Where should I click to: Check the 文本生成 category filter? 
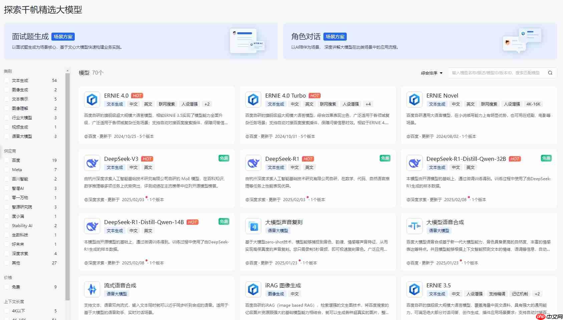point(7,80)
